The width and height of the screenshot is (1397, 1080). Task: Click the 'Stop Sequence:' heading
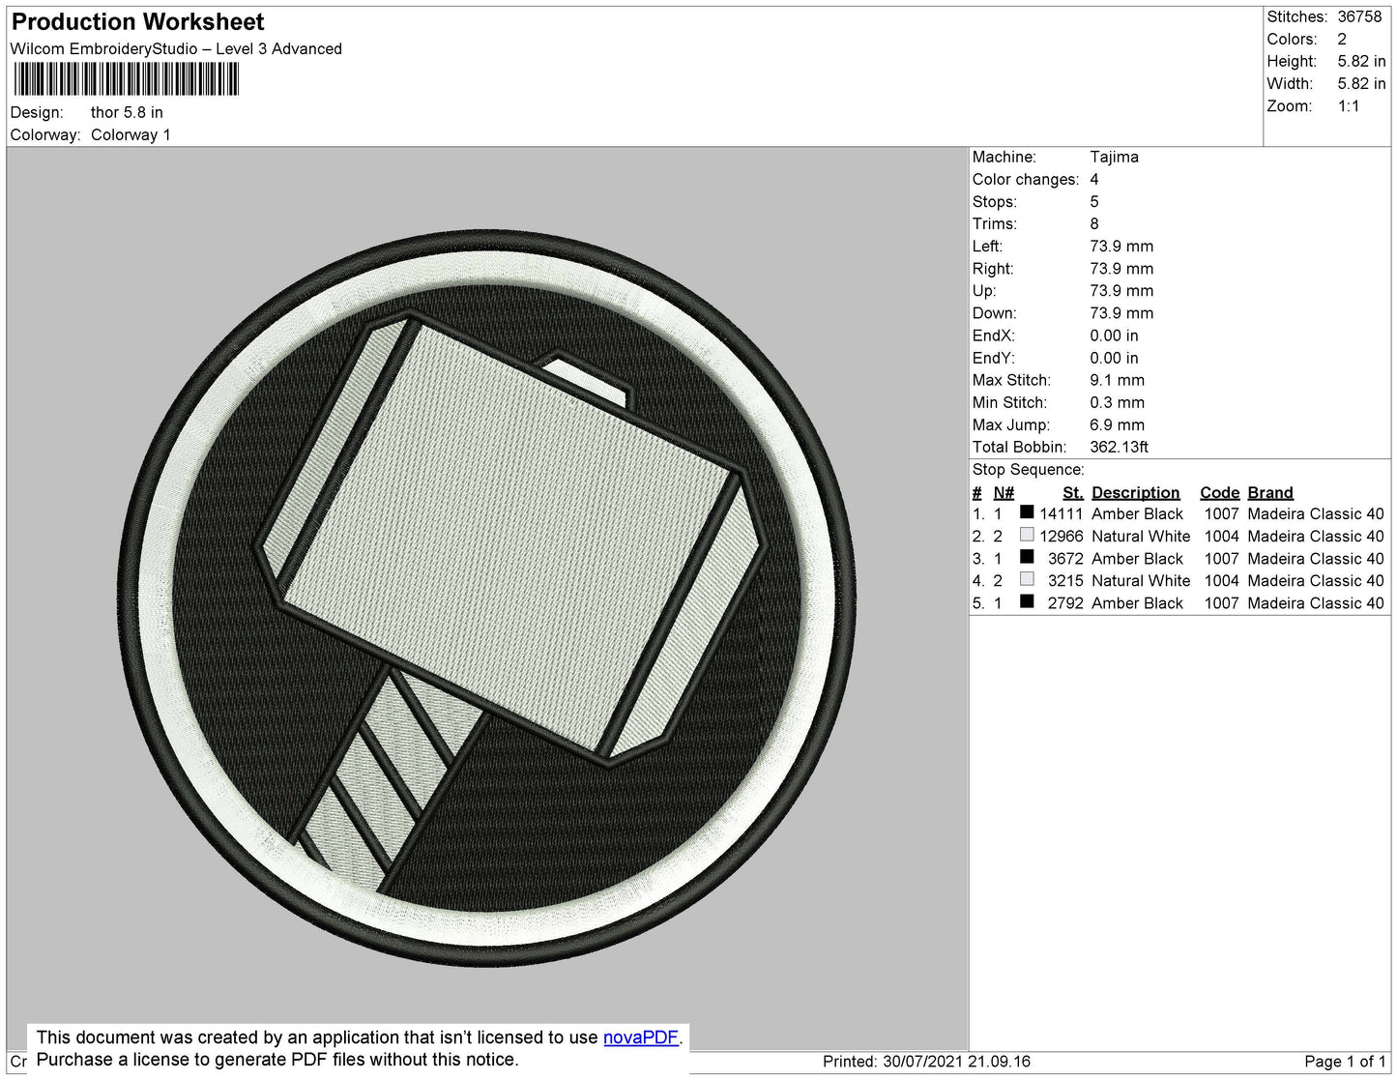pyautogui.click(x=1029, y=470)
